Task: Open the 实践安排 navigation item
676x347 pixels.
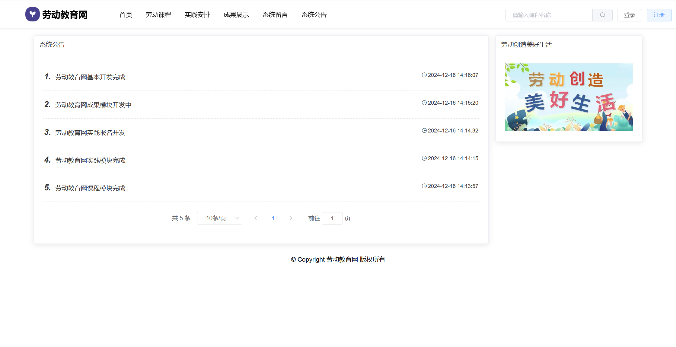Action: (x=197, y=15)
